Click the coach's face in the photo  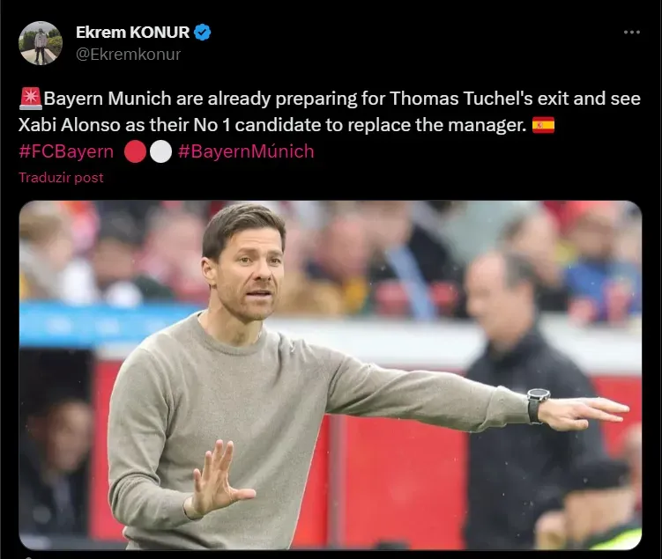(249, 272)
